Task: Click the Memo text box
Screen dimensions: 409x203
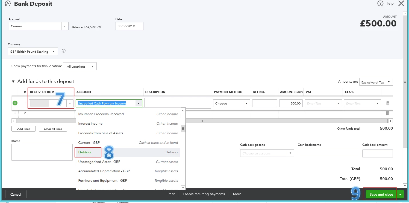Action: point(42,152)
